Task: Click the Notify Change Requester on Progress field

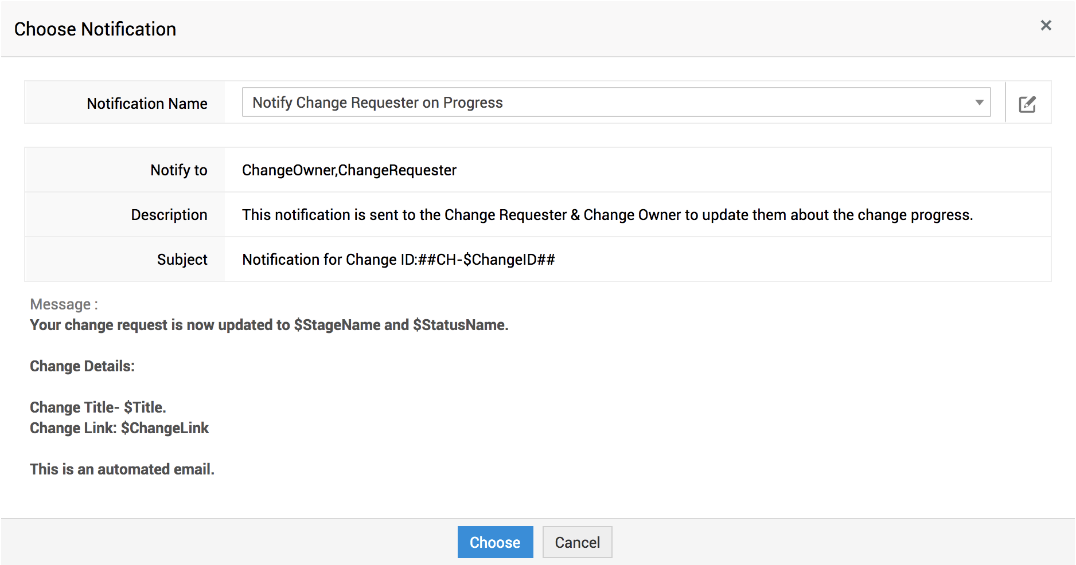Action: pos(608,103)
